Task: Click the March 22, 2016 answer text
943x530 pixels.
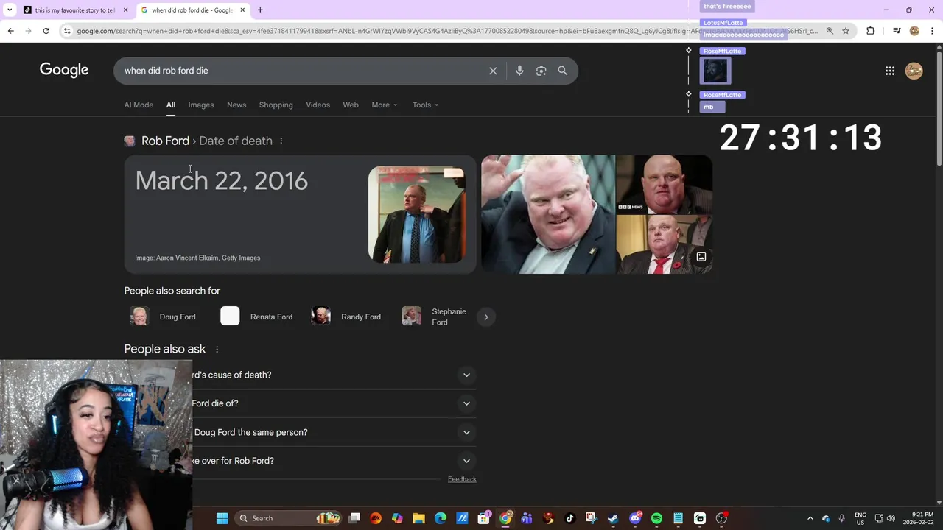Action: [222, 181]
